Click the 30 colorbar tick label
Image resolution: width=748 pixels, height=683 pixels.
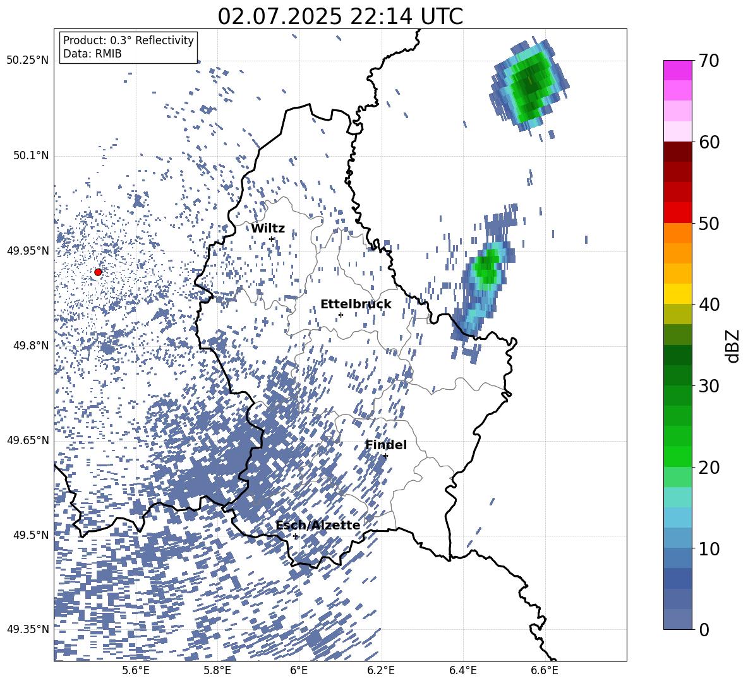[x=708, y=386]
